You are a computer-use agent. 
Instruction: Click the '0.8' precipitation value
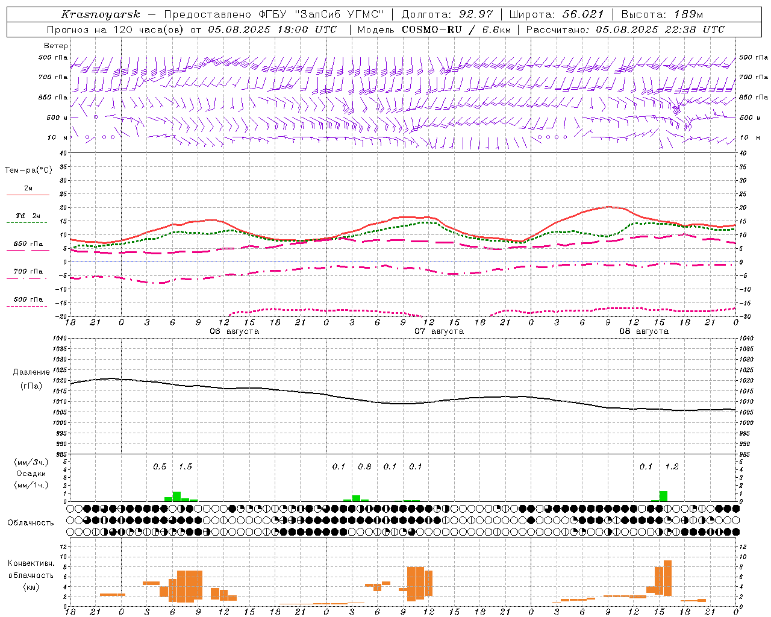click(364, 467)
